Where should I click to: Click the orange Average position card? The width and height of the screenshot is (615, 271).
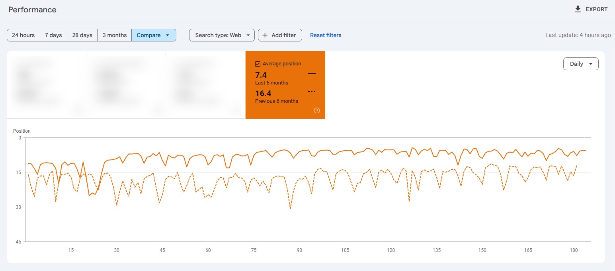coord(285,85)
